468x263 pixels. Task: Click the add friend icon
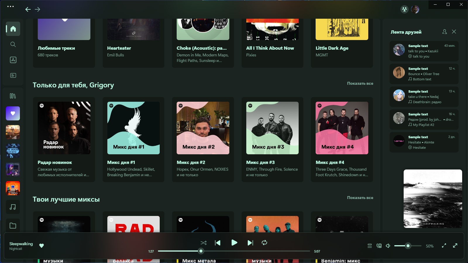[x=445, y=32]
